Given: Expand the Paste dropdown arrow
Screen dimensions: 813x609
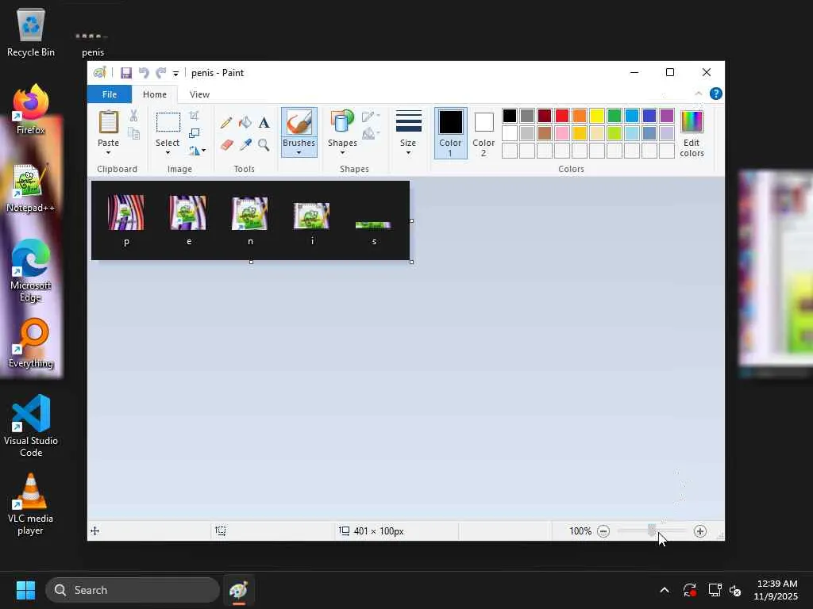Looking at the screenshot, I should (108, 153).
